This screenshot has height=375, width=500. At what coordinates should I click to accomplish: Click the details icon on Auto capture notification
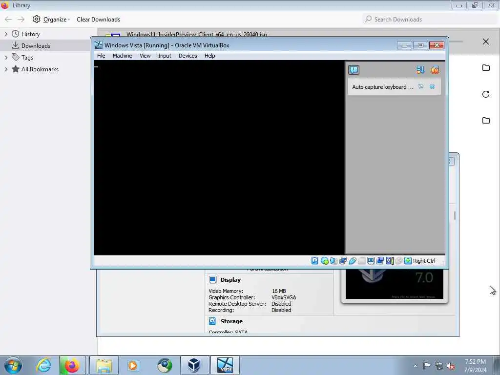pyautogui.click(x=421, y=86)
